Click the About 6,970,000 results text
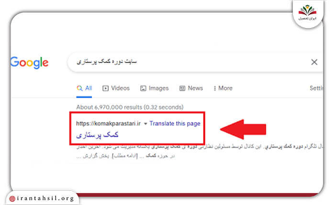 [x=130, y=107]
